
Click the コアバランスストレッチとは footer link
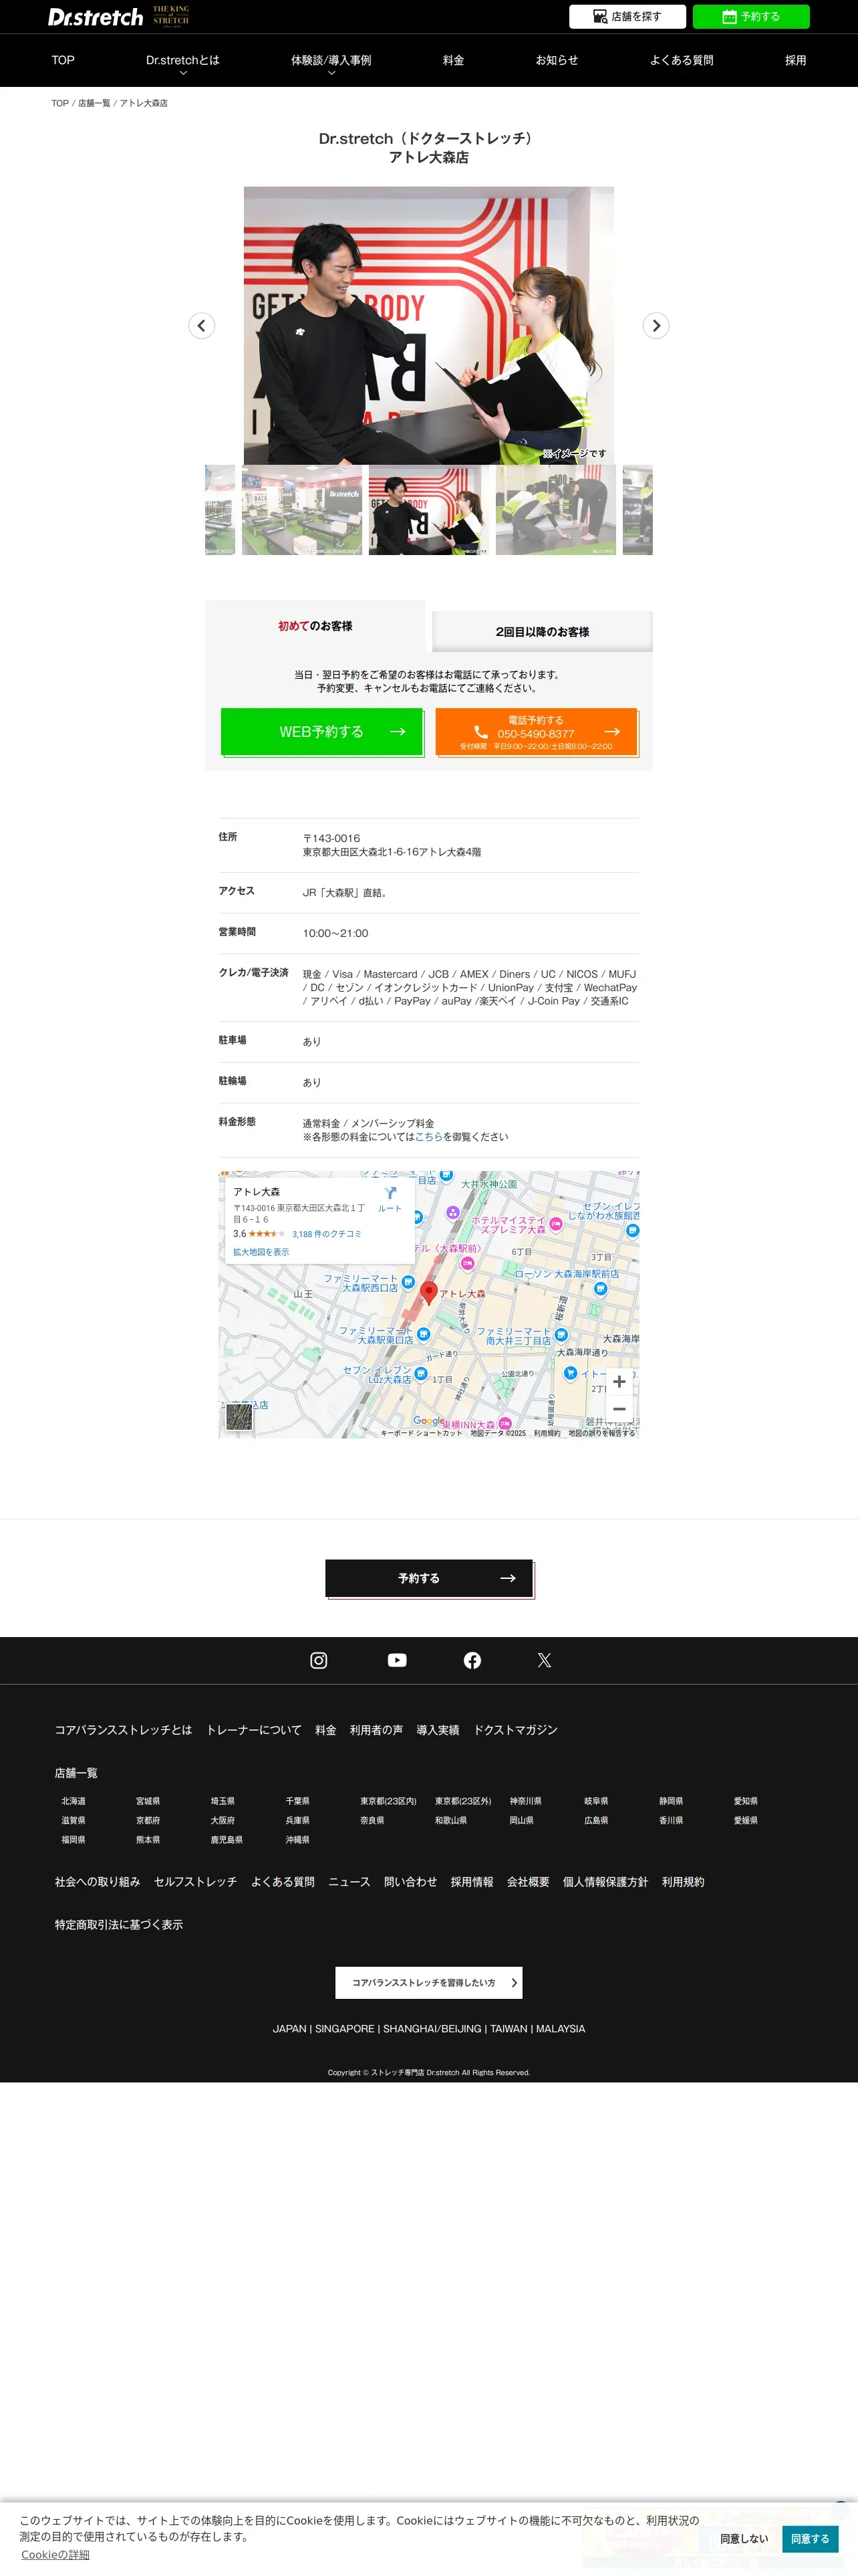123,1730
